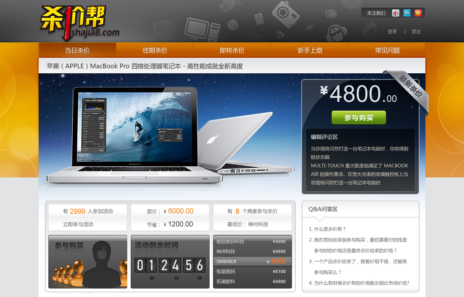Click the 2999 人参加活动 text
Screen dimensions: 464x297
[88, 211]
